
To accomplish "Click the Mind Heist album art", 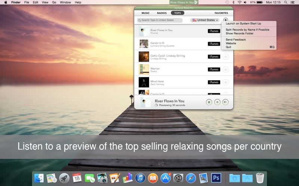I will tap(144, 82).
